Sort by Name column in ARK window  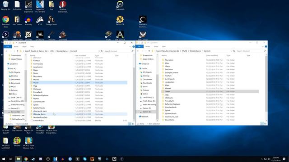[33, 55]
